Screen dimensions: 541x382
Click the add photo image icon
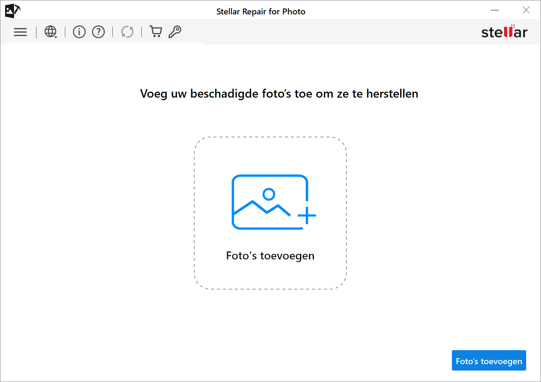point(274,202)
